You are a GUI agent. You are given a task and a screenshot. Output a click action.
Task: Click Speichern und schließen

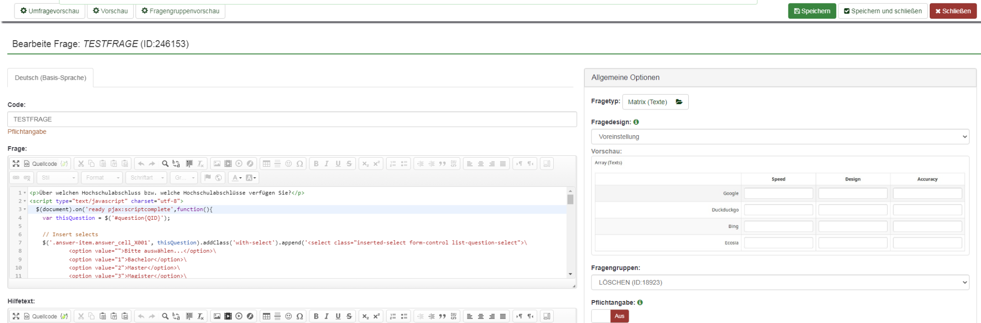[x=882, y=11]
